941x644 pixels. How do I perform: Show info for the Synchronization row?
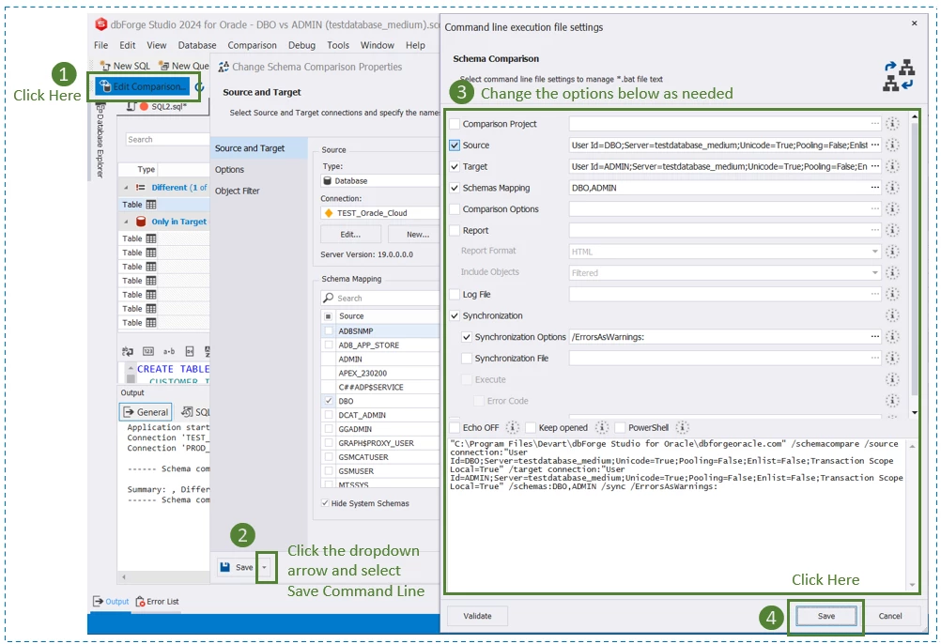(892, 315)
